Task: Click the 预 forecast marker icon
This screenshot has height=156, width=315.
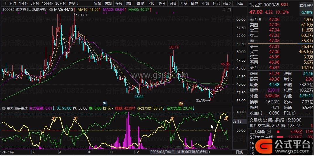Action: [181, 103]
